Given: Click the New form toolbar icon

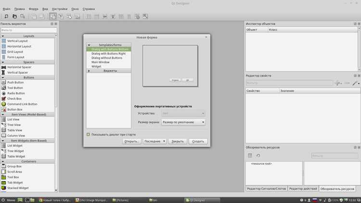Looking at the screenshot, I should pos(6,16).
